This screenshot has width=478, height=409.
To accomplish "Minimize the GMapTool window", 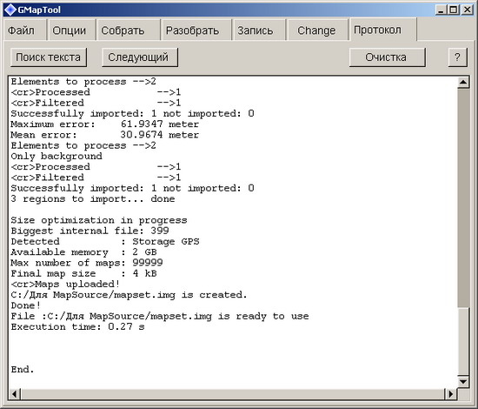I will click(441, 10).
